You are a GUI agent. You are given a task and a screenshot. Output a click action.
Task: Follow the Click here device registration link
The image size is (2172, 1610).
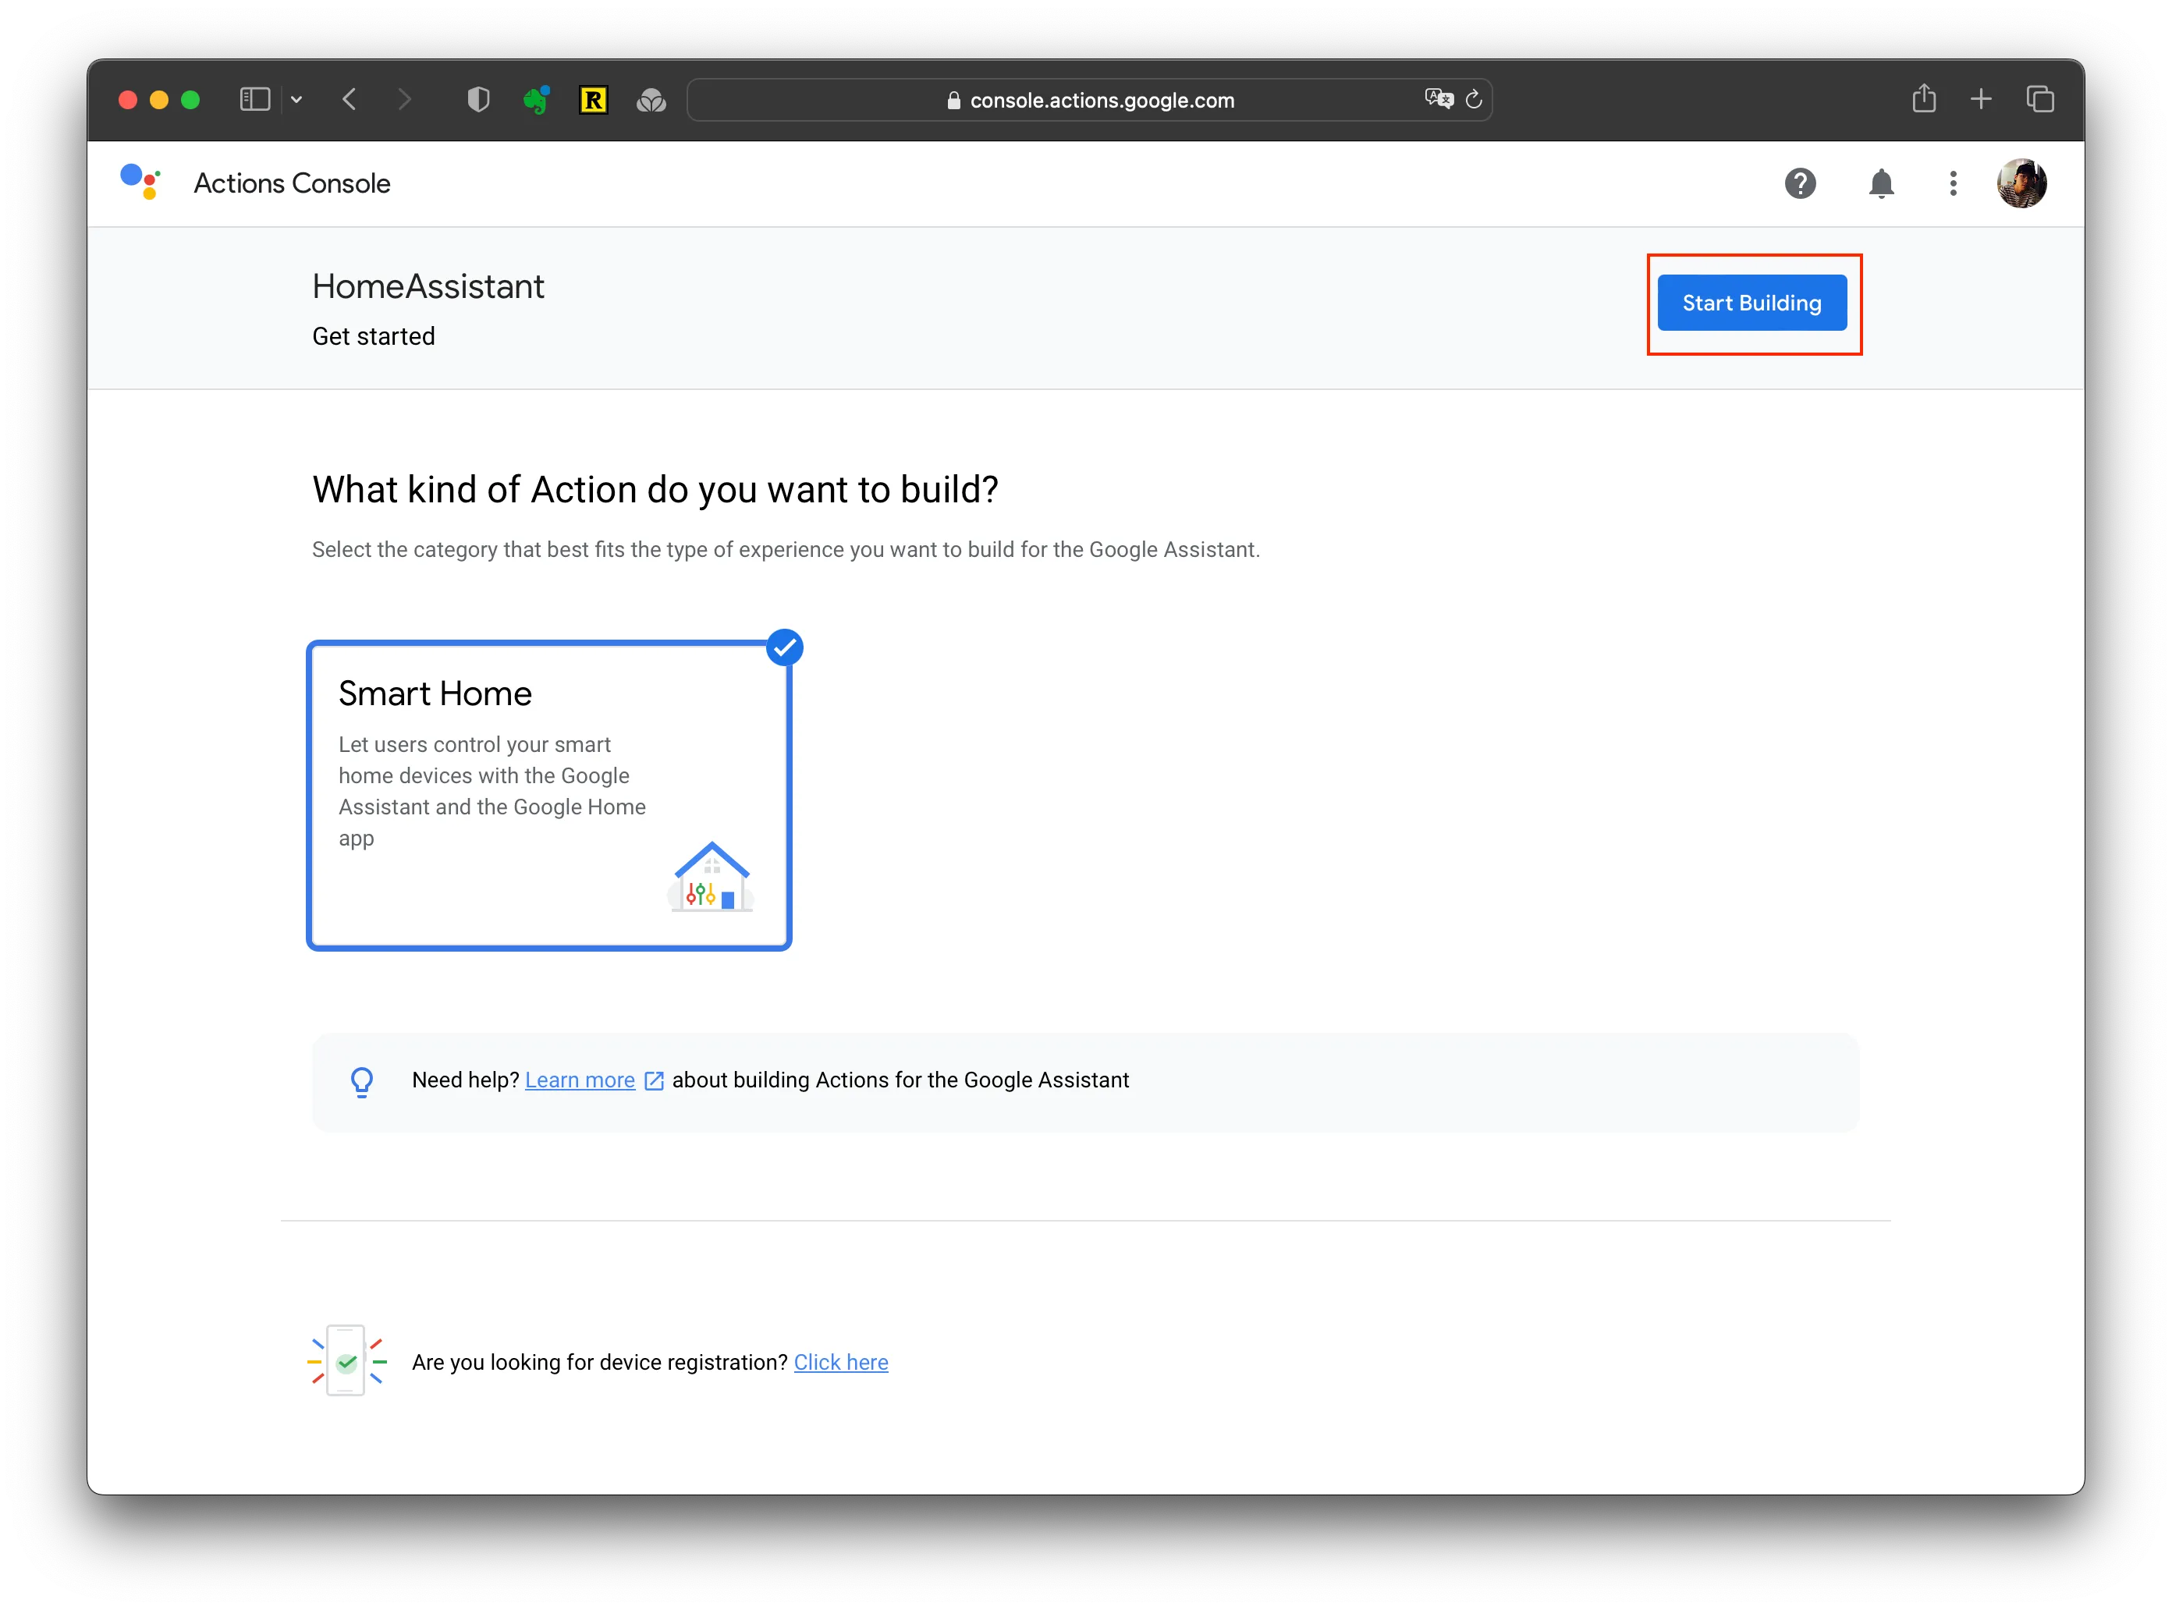pos(840,1361)
